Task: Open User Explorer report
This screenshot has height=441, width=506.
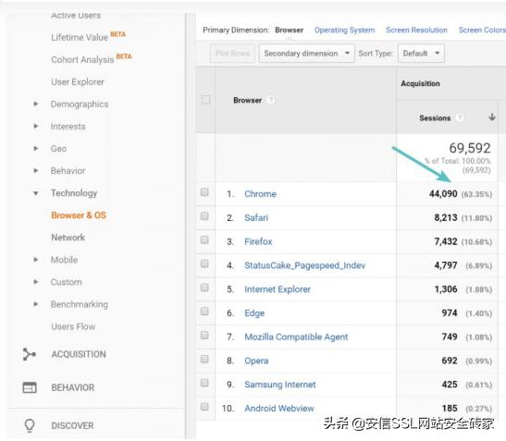Action: 78,82
